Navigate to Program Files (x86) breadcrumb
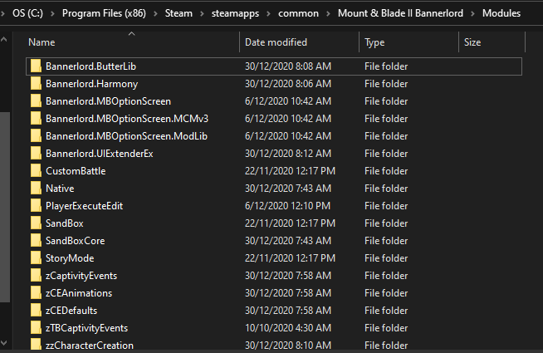Screen dimensions: 543x353 click(104, 13)
